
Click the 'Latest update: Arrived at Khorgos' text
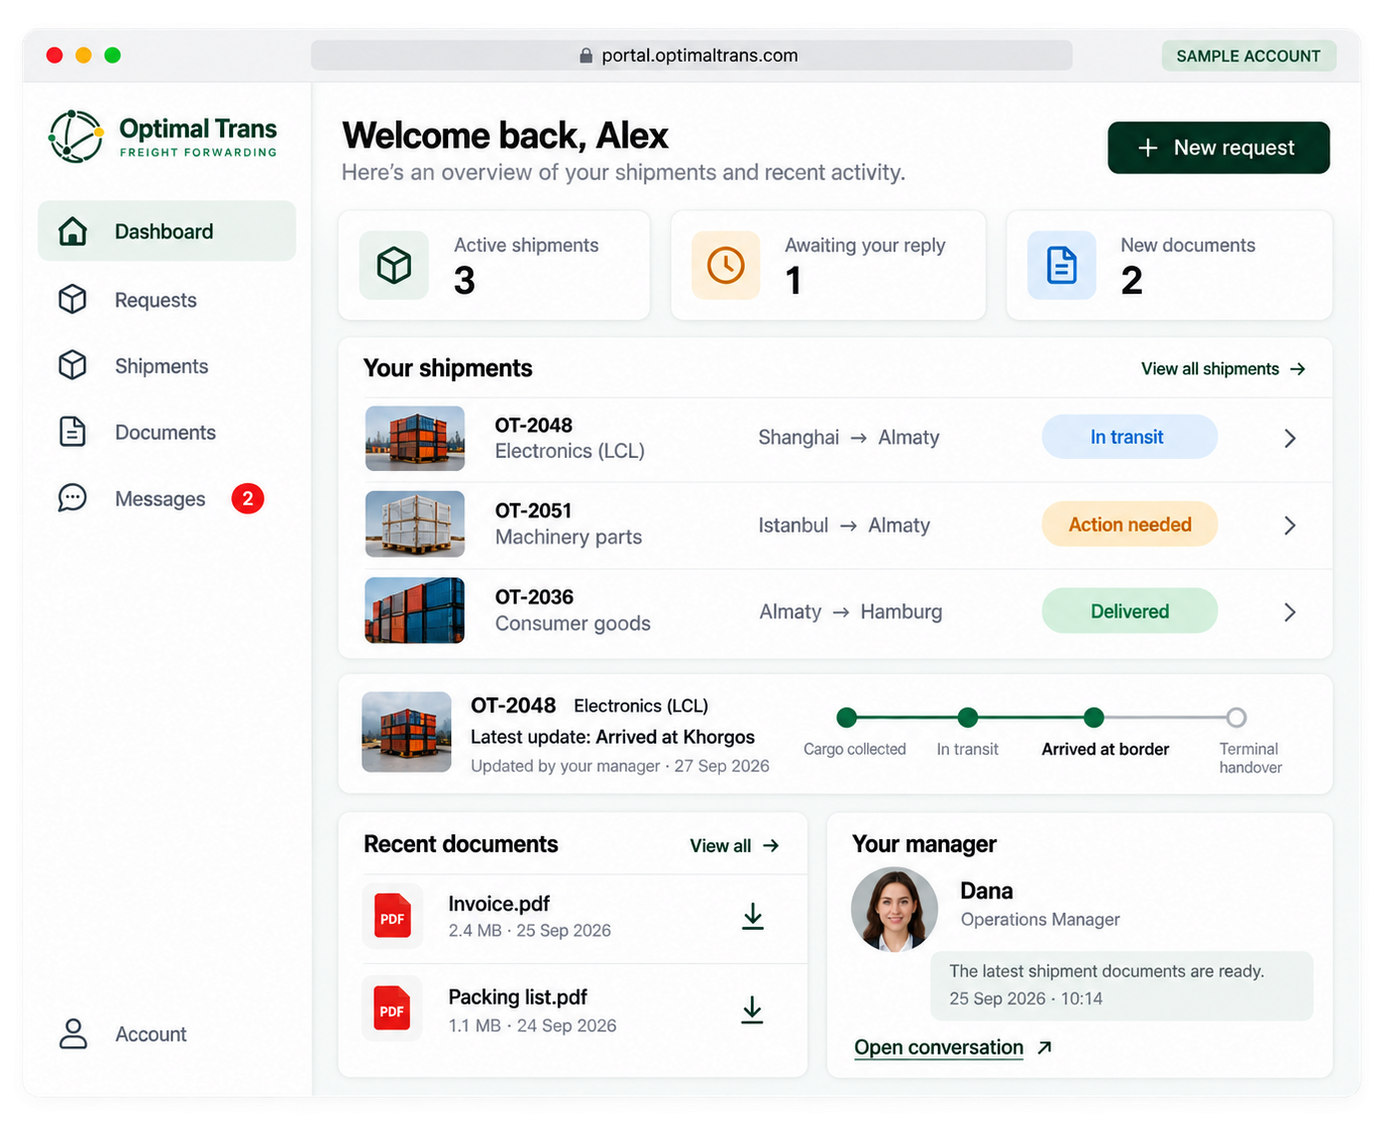coord(612,737)
